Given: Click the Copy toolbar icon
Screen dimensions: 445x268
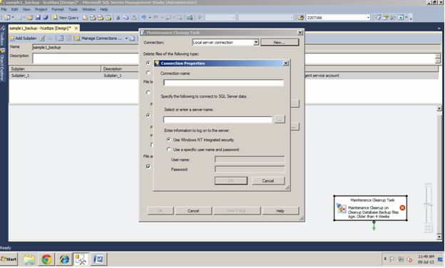Looking at the screenshot, I should coord(126,18).
